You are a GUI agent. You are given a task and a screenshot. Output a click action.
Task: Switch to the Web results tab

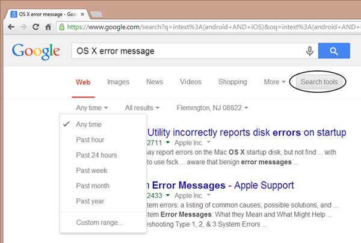click(x=83, y=82)
